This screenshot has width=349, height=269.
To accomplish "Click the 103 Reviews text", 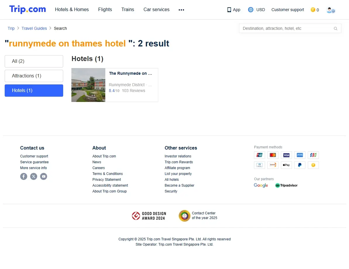I will pyautogui.click(x=134, y=91).
